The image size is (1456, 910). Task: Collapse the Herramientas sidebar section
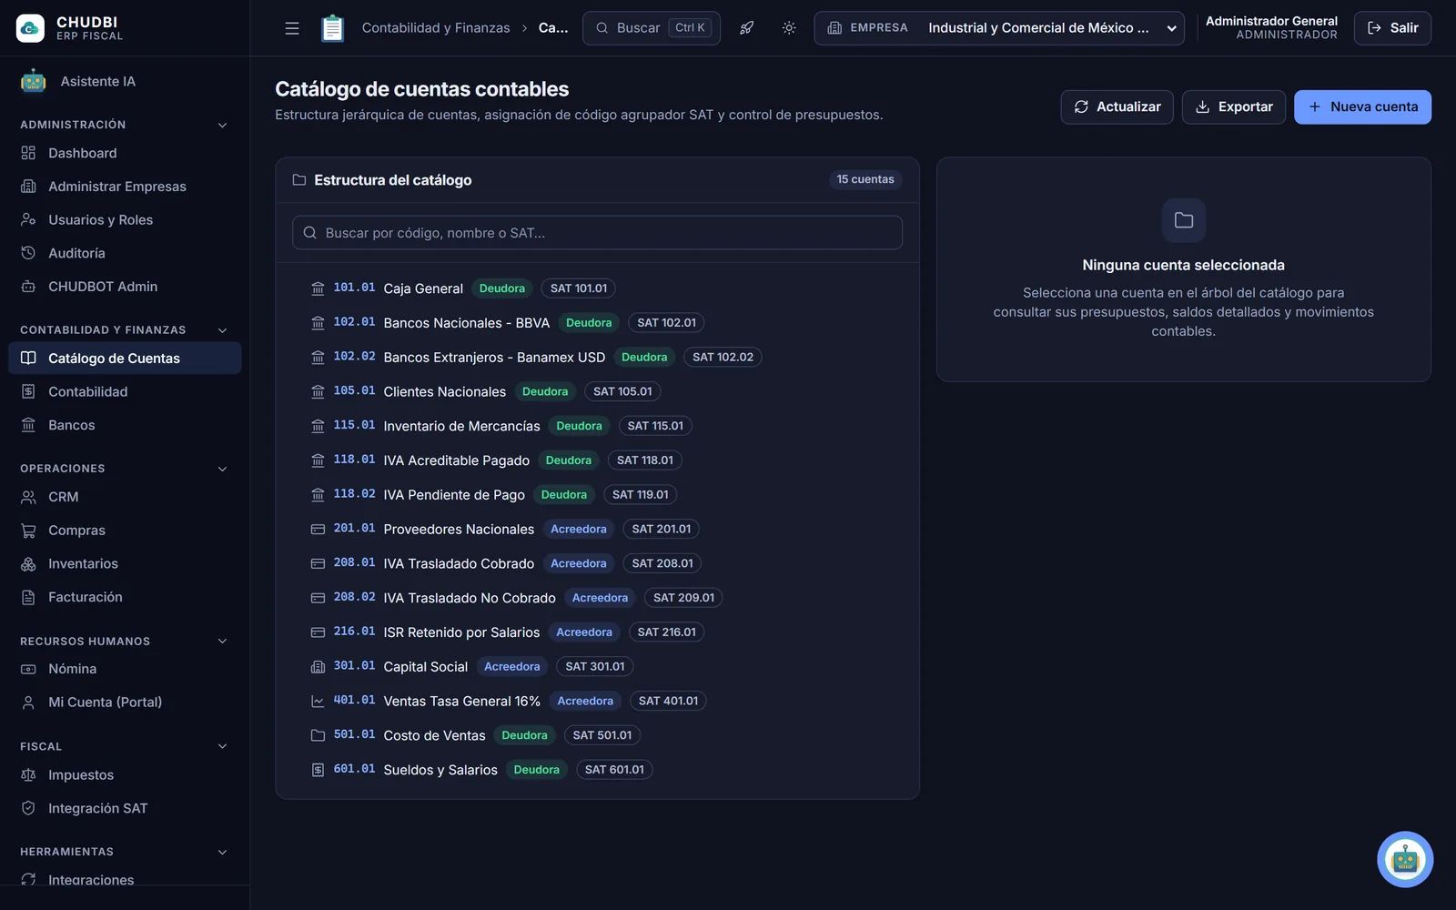222,852
